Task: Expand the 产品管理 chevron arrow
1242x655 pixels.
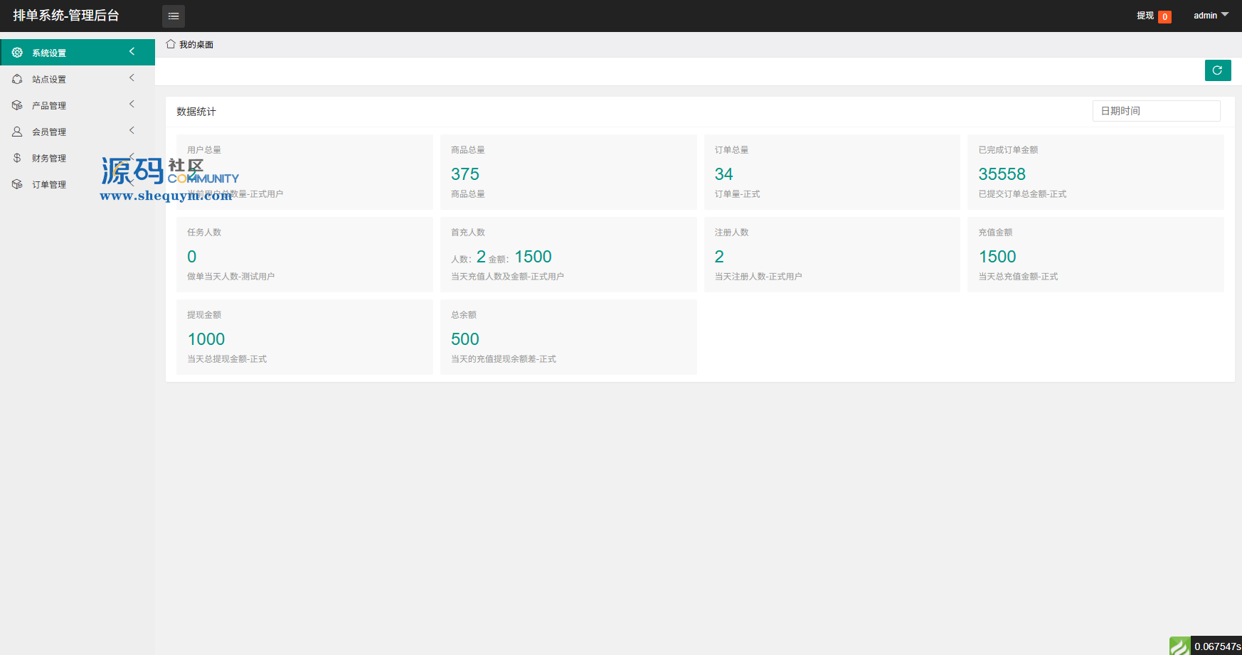Action: (132, 104)
